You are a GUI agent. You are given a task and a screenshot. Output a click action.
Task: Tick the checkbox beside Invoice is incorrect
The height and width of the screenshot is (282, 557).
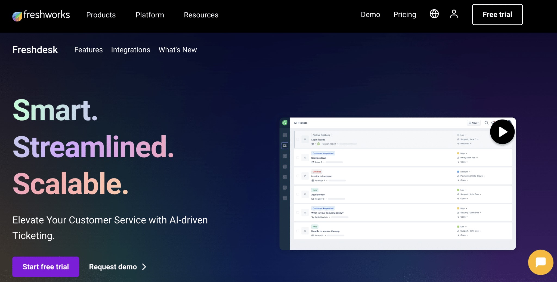(298, 176)
